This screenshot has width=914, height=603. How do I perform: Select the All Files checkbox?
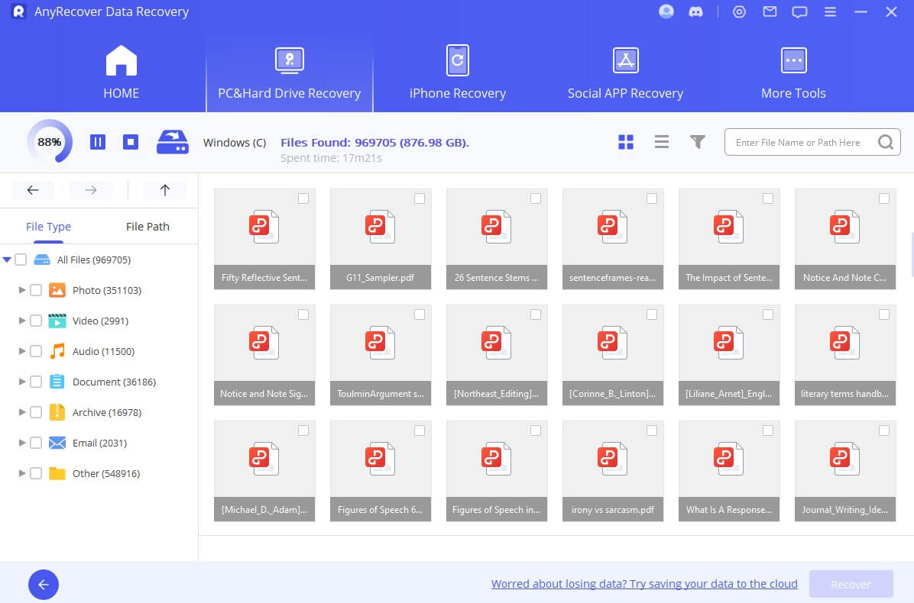(x=21, y=260)
